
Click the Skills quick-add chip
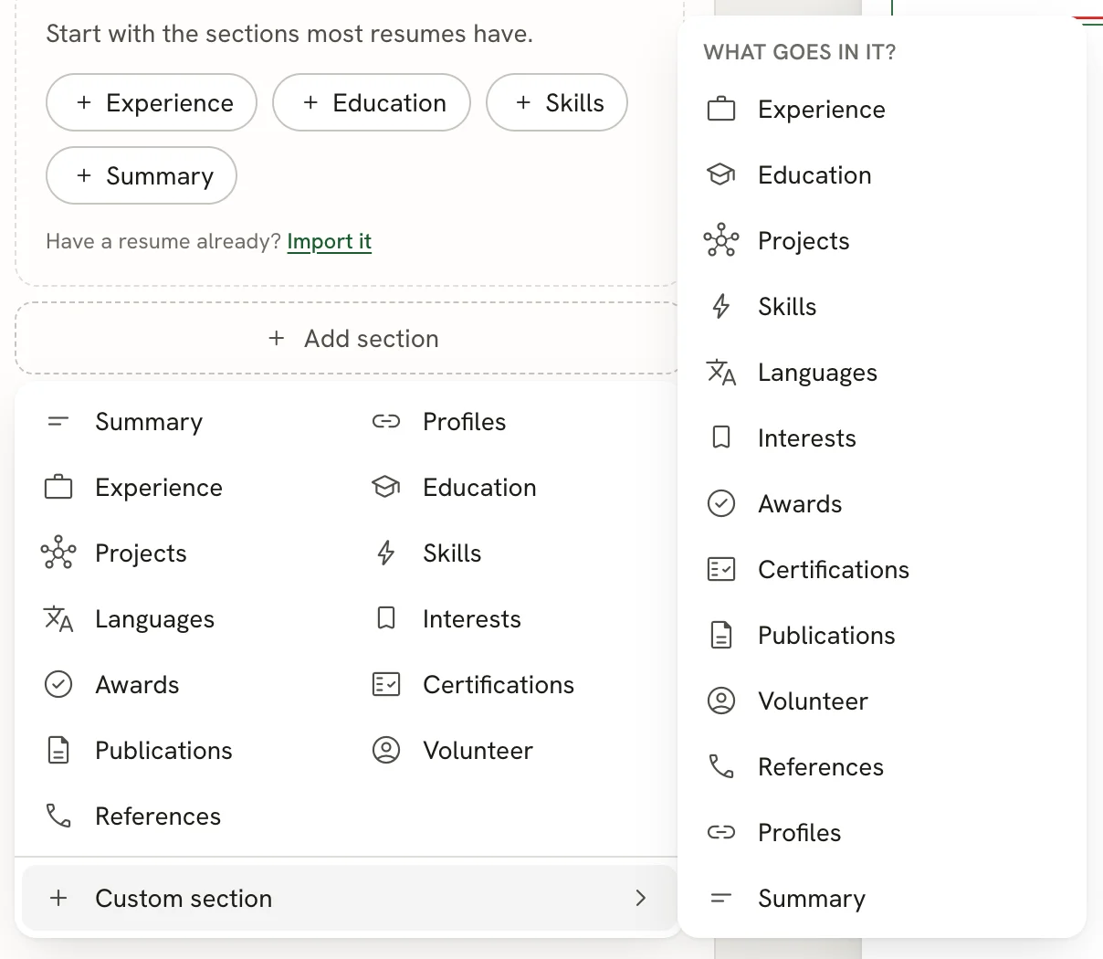click(x=557, y=102)
